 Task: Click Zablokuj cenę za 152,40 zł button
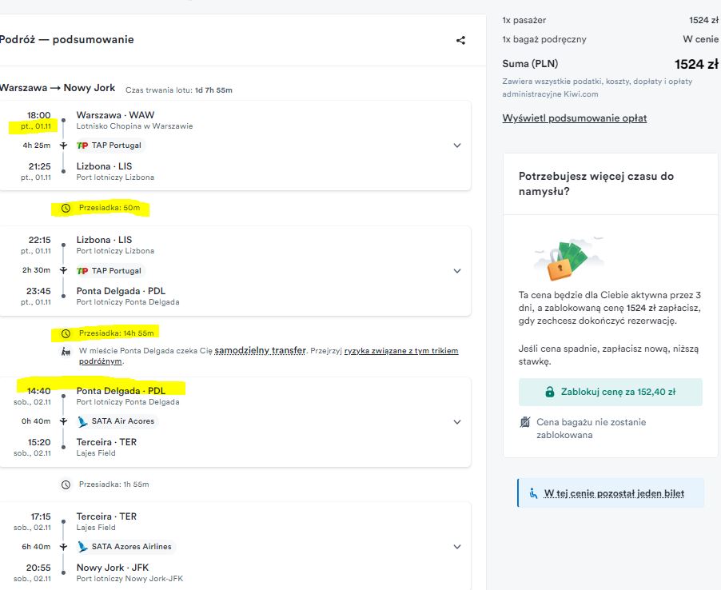pyautogui.click(x=610, y=393)
